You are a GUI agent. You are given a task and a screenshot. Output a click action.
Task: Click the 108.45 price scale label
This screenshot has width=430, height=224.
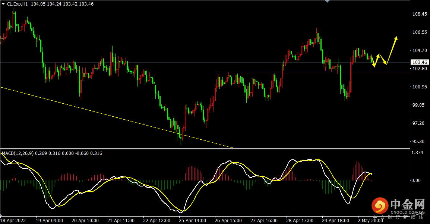click(x=420, y=14)
